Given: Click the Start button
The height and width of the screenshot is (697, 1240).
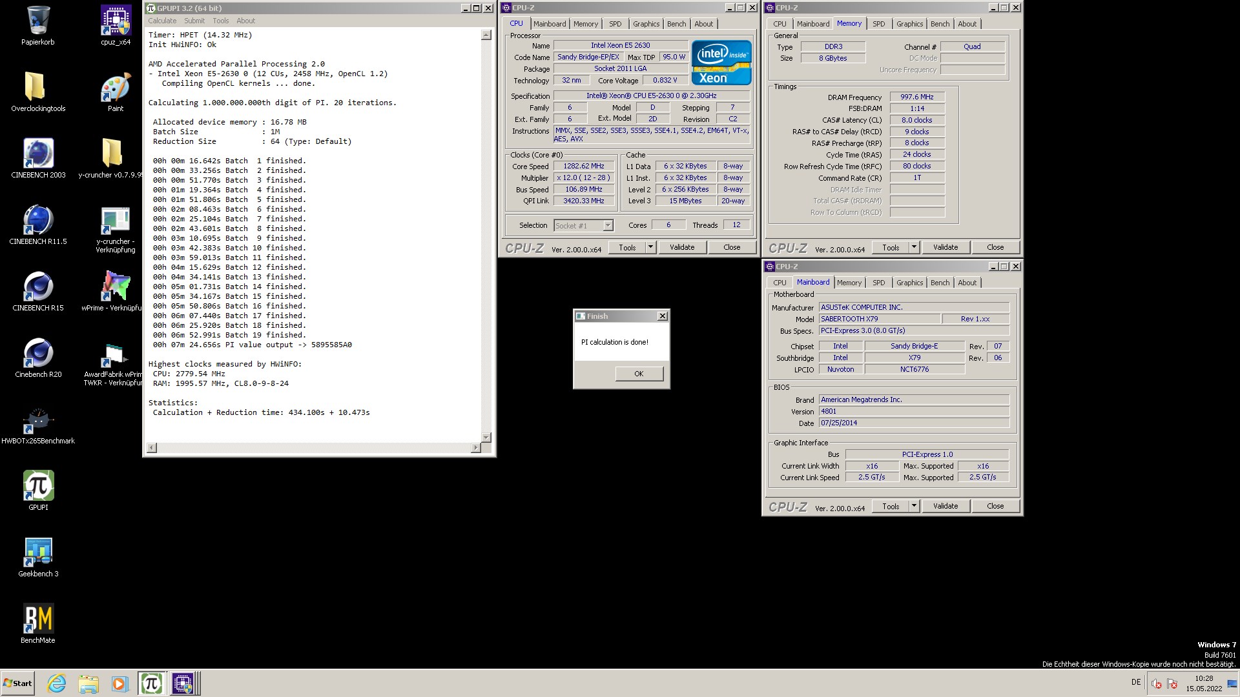Looking at the screenshot, I should click(18, 683).
